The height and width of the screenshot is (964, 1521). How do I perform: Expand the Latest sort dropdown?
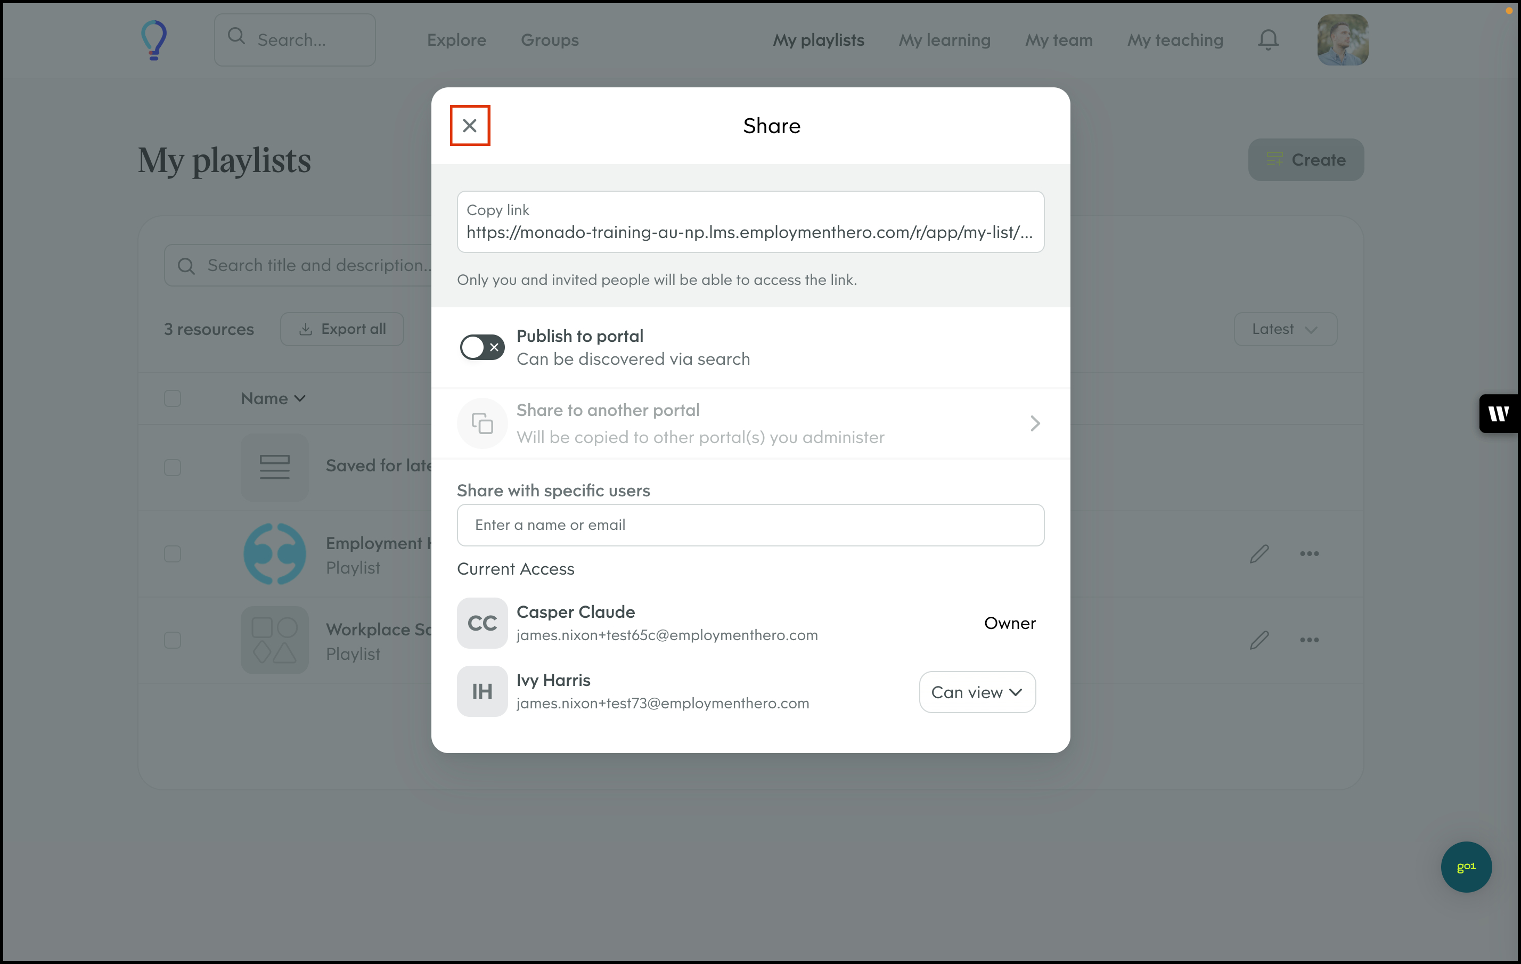pyautogui.click(x=1285, y=329)
